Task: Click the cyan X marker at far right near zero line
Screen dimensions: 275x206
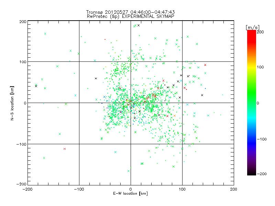Action: click(x=187, y=104)
